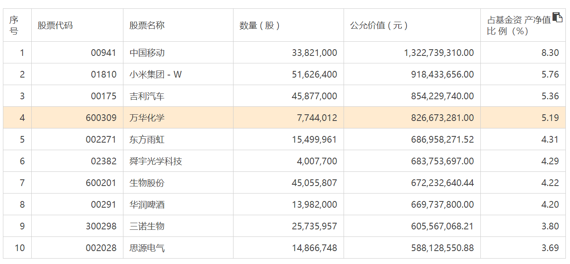Click the 8.30 percentage cell
Viewport: 570px width, 264px height.
[550, 53]
